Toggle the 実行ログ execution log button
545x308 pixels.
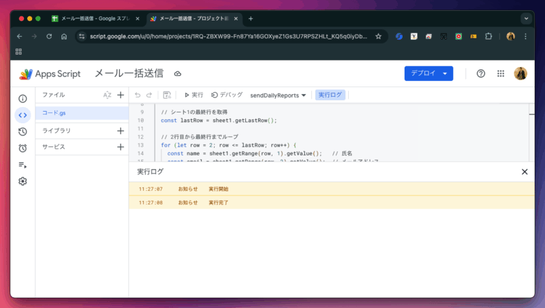tap(330, 95)
